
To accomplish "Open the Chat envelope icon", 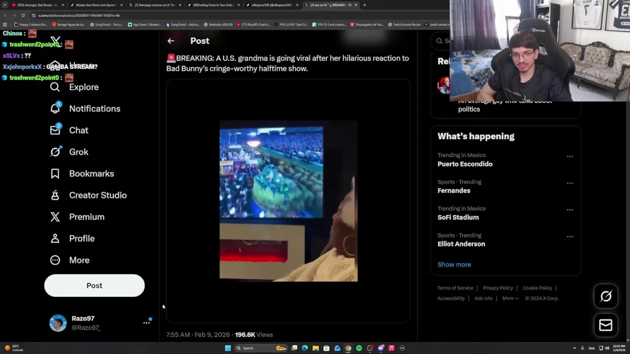I will (x=55, y=130).
